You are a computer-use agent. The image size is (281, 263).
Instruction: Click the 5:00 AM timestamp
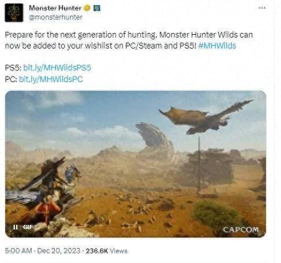click(19, 251)
